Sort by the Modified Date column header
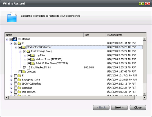 pyautogui.click(x=126, y=35)
